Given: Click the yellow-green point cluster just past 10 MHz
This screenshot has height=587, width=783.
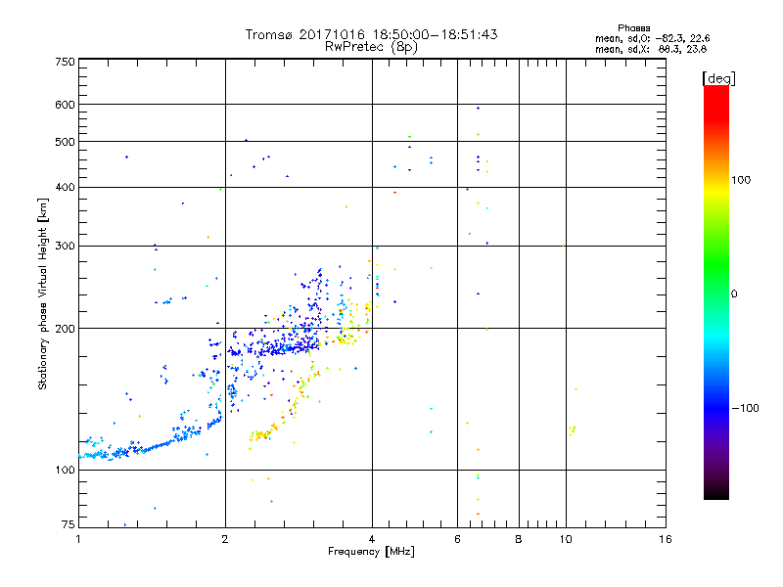Looking at the screenshot, I should tap(573, 430).
